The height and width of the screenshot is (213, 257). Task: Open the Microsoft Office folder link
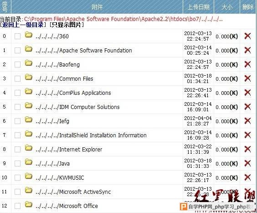coord(67,206)
